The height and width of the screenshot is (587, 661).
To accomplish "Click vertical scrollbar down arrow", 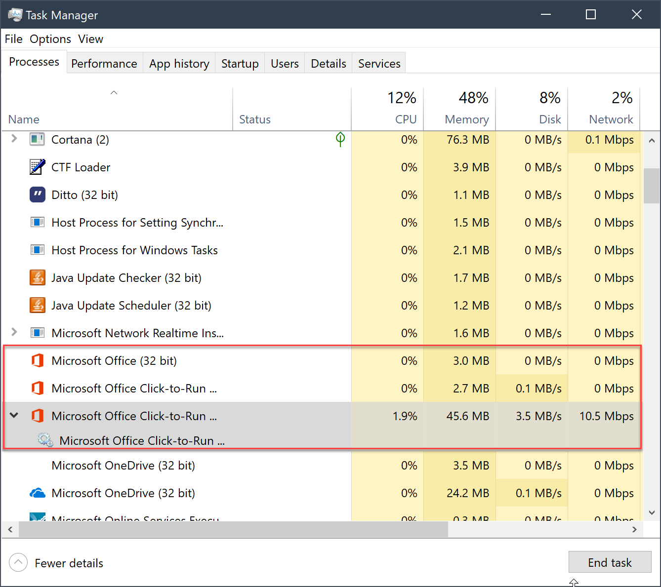I will [652, 512].
